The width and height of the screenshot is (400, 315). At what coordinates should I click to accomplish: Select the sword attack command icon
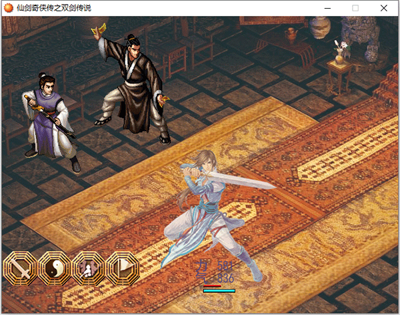click(21, 268)
